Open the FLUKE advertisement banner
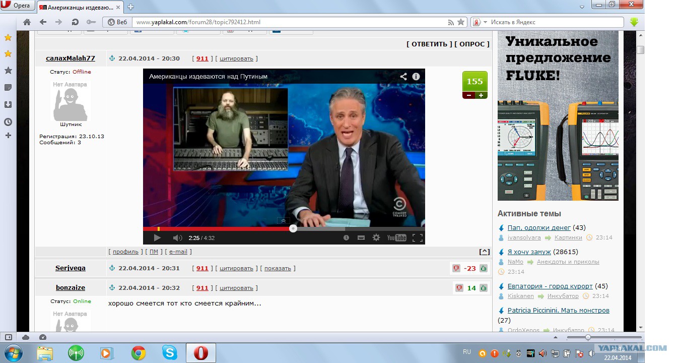The height and width of the screenshot is (363, 680). click(558, 116)
